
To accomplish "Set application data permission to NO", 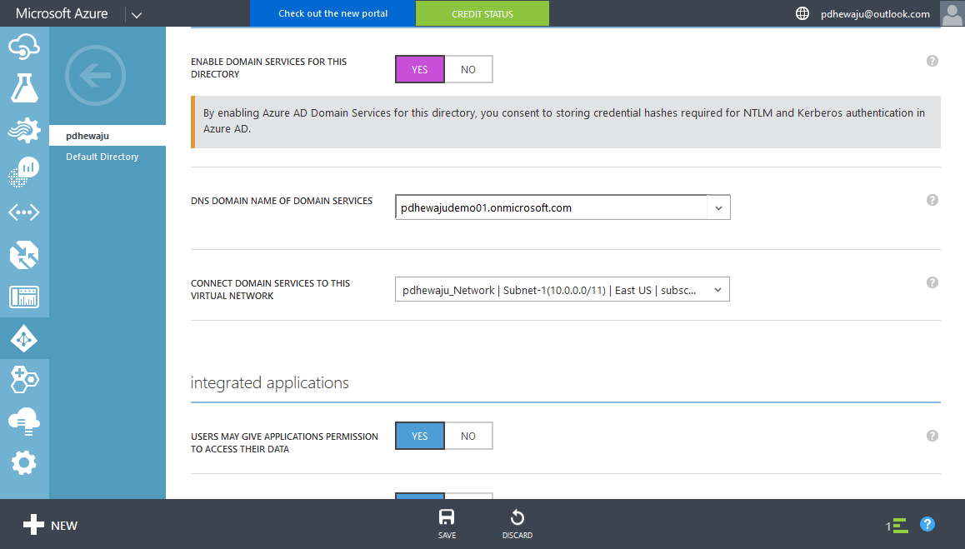I will tap(468, 436).
